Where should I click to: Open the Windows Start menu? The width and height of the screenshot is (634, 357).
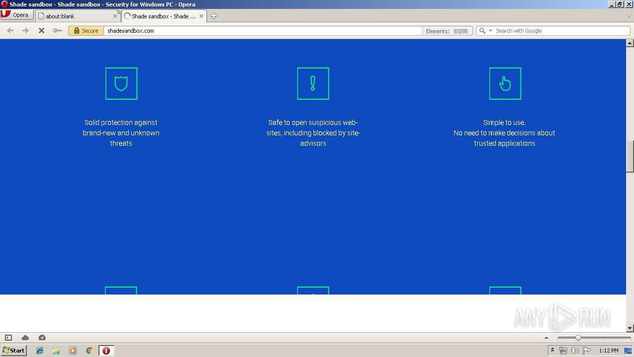[x=14, y=350]
